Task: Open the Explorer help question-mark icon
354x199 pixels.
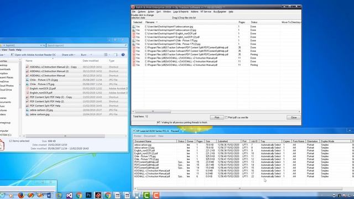Action: (x=123, y=55)
